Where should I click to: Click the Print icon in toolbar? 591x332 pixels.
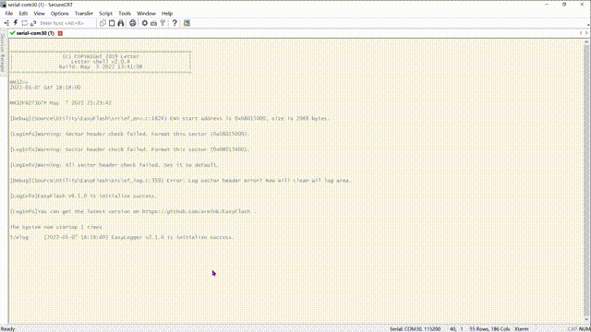pos(133,23)
